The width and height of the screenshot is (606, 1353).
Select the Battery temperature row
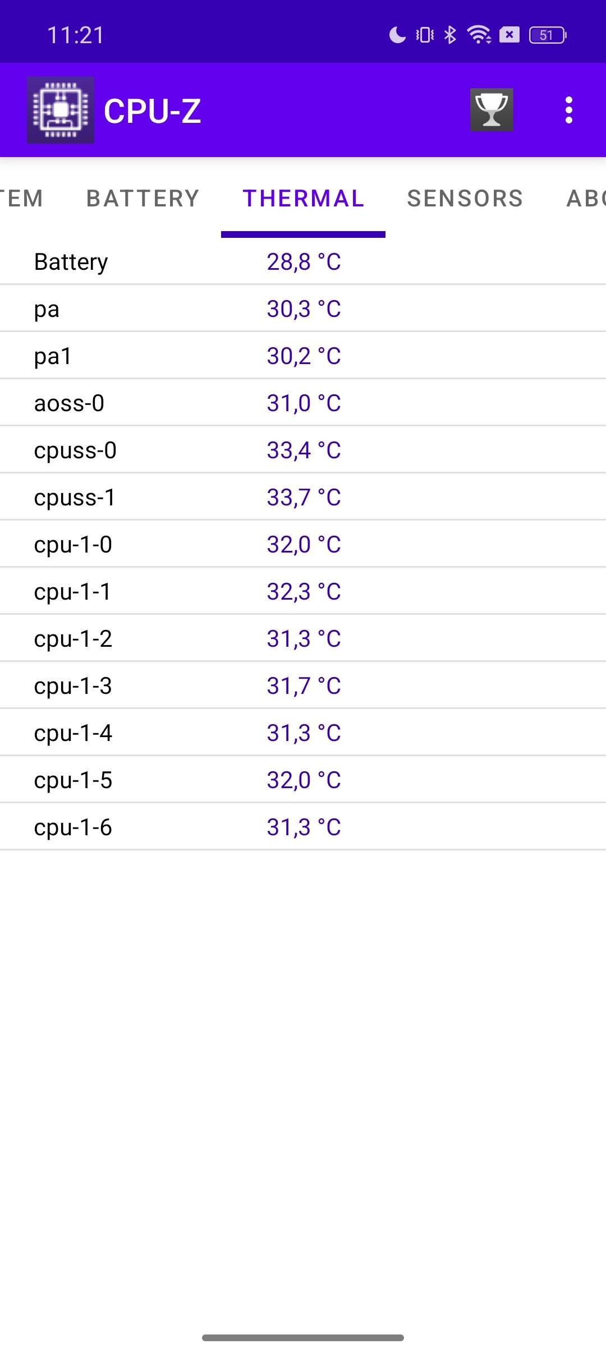(x=303, y=261)
